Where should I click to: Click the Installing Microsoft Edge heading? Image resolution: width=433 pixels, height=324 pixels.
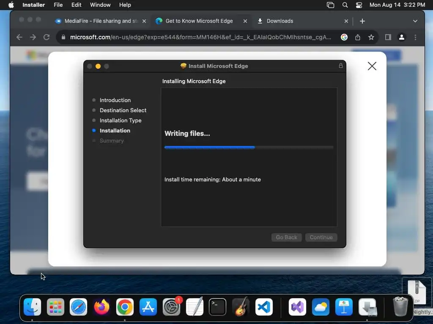[x=194, y=81]
